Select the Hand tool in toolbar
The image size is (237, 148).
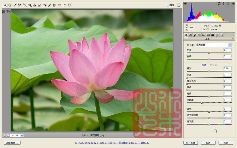[x=10, y=5]
